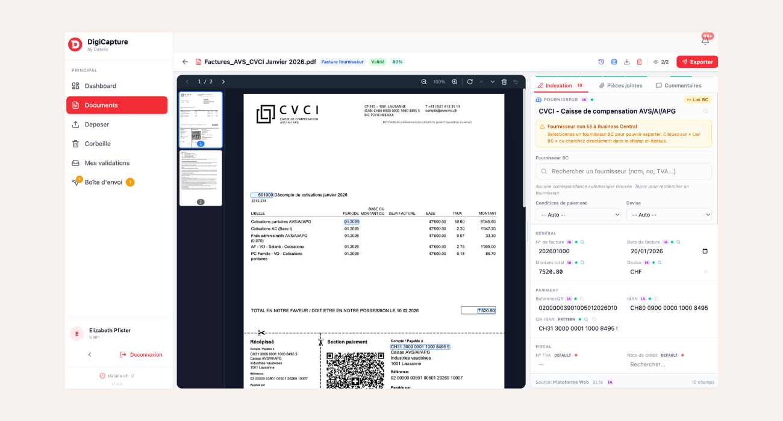Open Corbeille in sidebar
This screenshot has height=421, width=783.
(117, 144)
